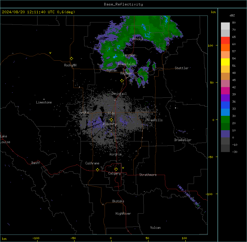Click the HighRiver city label

[x=123, y=214]
